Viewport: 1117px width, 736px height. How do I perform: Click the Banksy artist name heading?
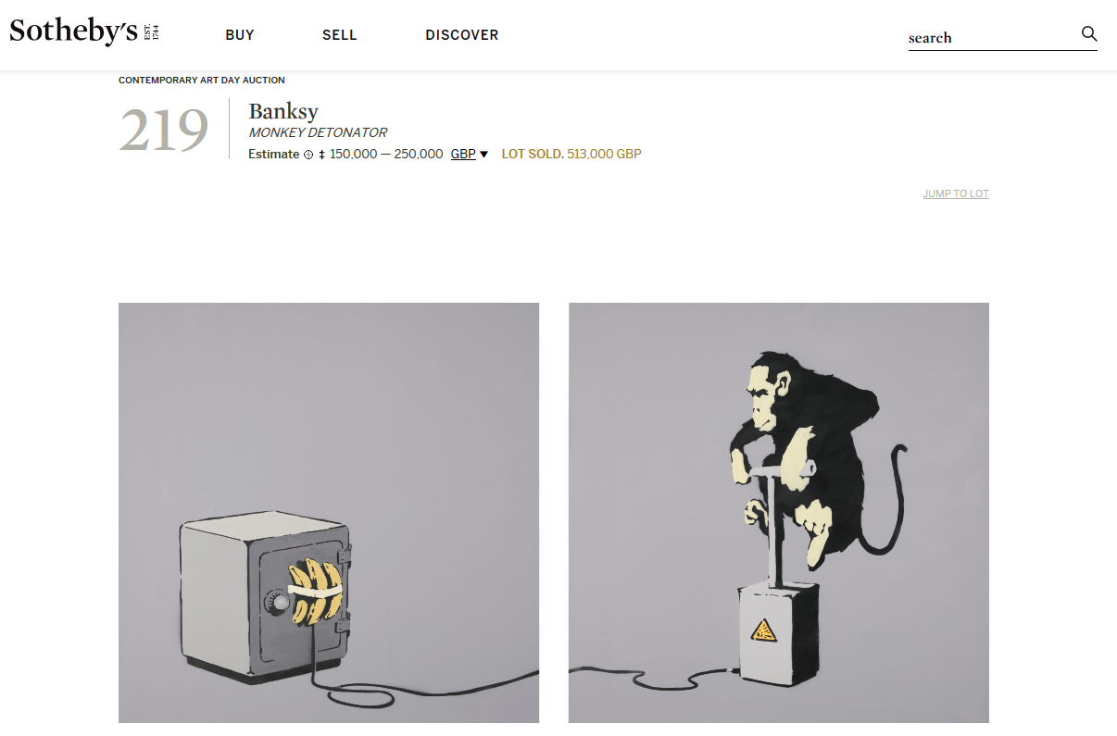pos(283,111)
